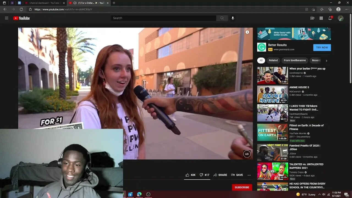The image size is (352, 198).
Task: Go to the YouTube home logo
Action: point(21,18)
